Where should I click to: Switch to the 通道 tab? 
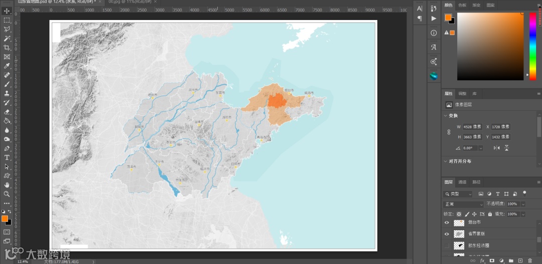point(462,182)
